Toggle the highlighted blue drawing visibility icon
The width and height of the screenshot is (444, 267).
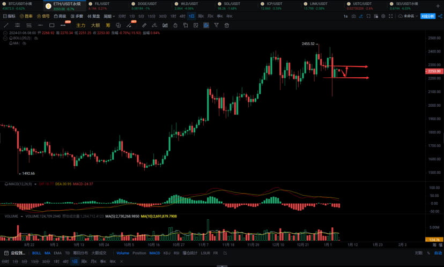[206, 26]
